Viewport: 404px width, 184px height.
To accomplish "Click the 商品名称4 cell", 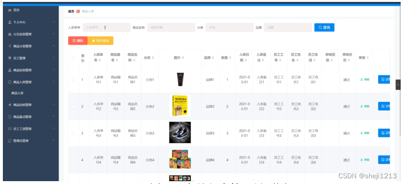I will [x=133, y=160].
